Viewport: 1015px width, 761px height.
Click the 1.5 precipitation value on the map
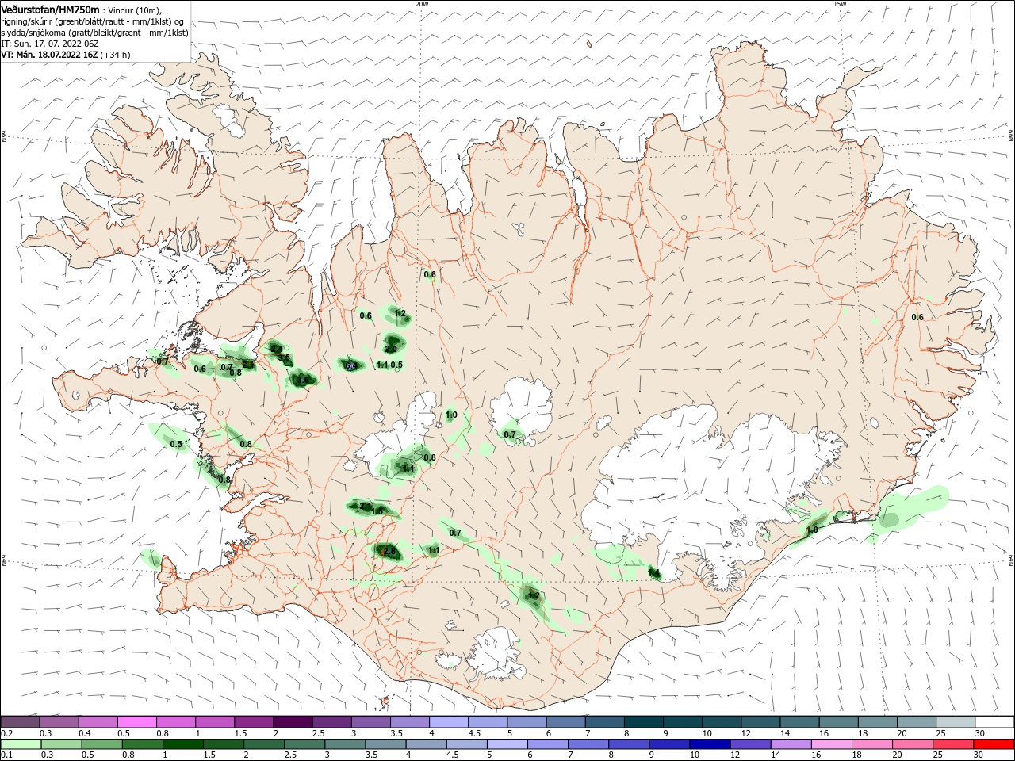tap(377, 512)
